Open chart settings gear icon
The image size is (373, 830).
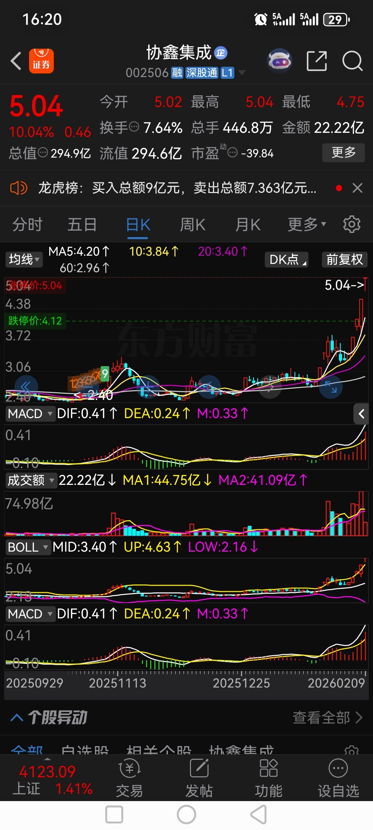tap(352, 225)
